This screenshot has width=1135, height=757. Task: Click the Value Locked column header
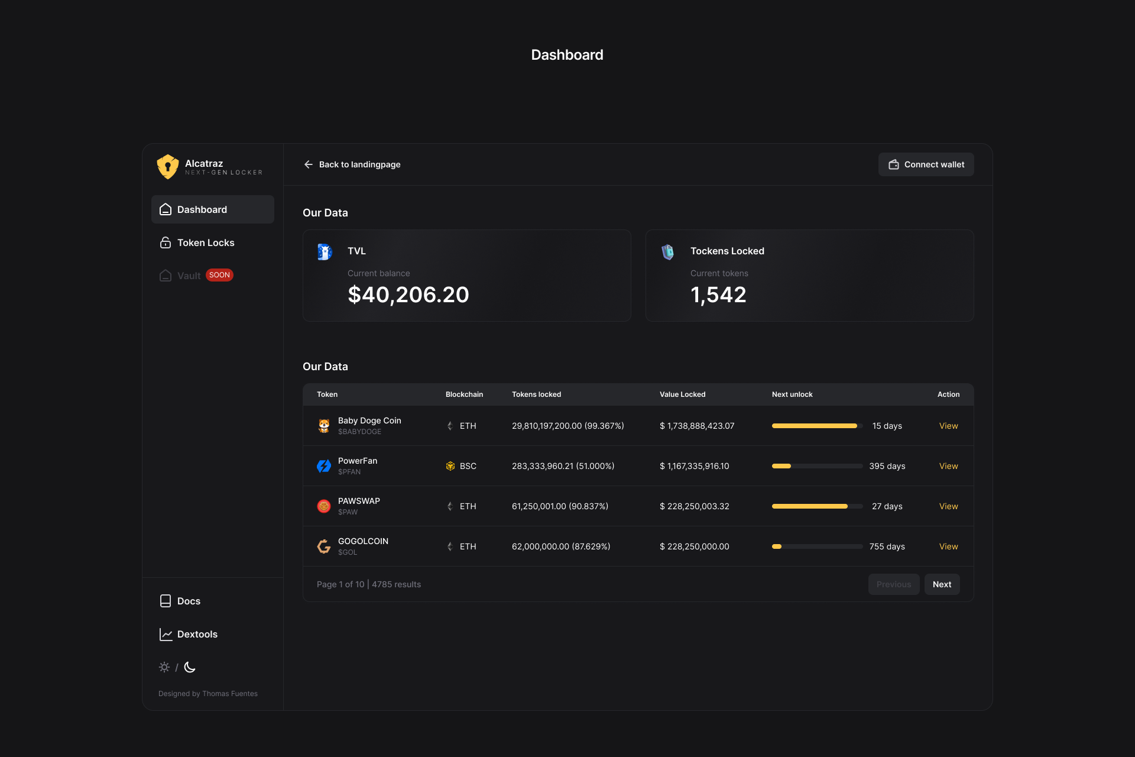click(683, 394)
